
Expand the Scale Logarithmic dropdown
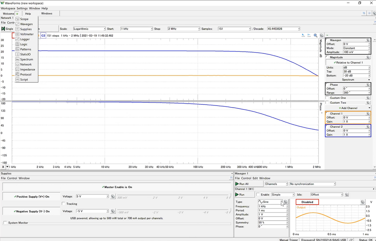click(x=89, y=29)
